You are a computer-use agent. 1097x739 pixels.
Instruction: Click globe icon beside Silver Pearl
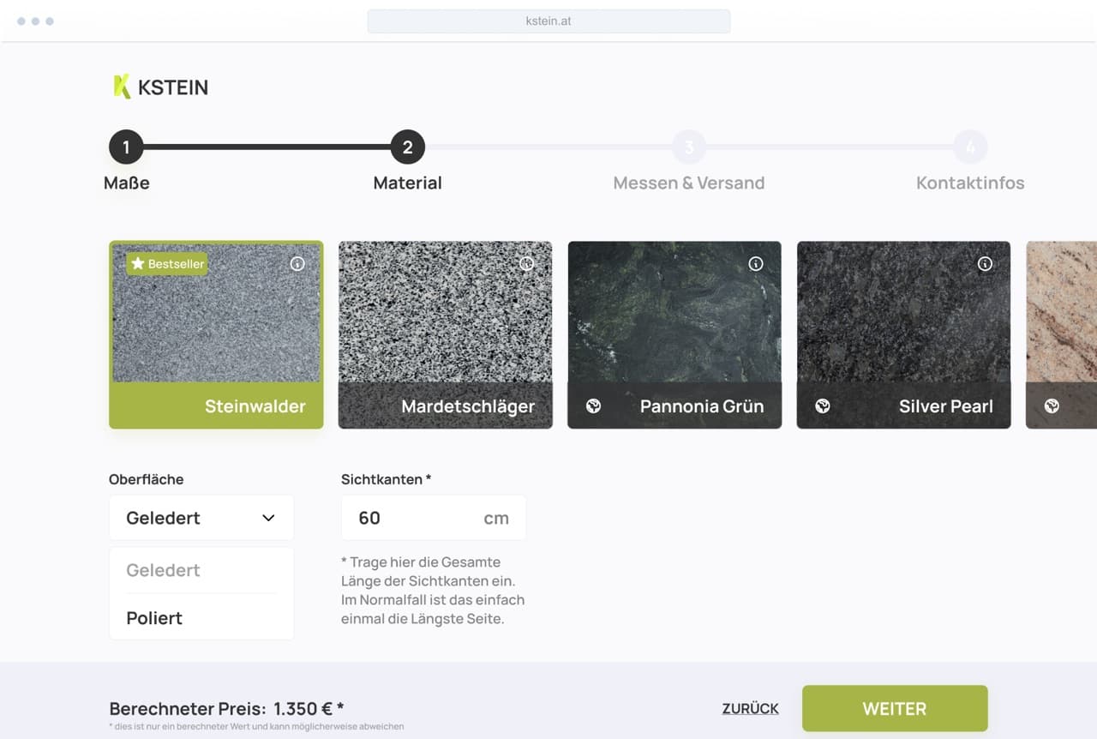823,406
